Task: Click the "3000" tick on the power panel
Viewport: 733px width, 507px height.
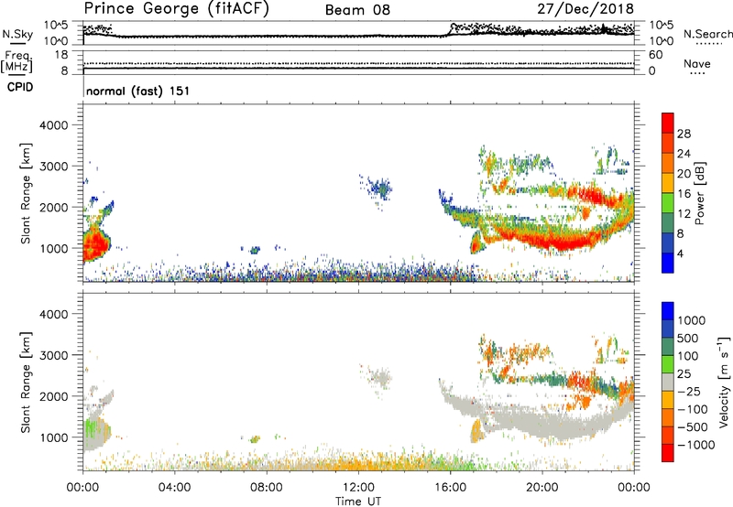Action: pos(53,167)
